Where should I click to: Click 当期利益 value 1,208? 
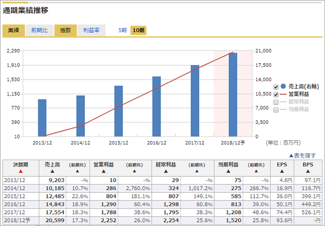coord(233,212)
